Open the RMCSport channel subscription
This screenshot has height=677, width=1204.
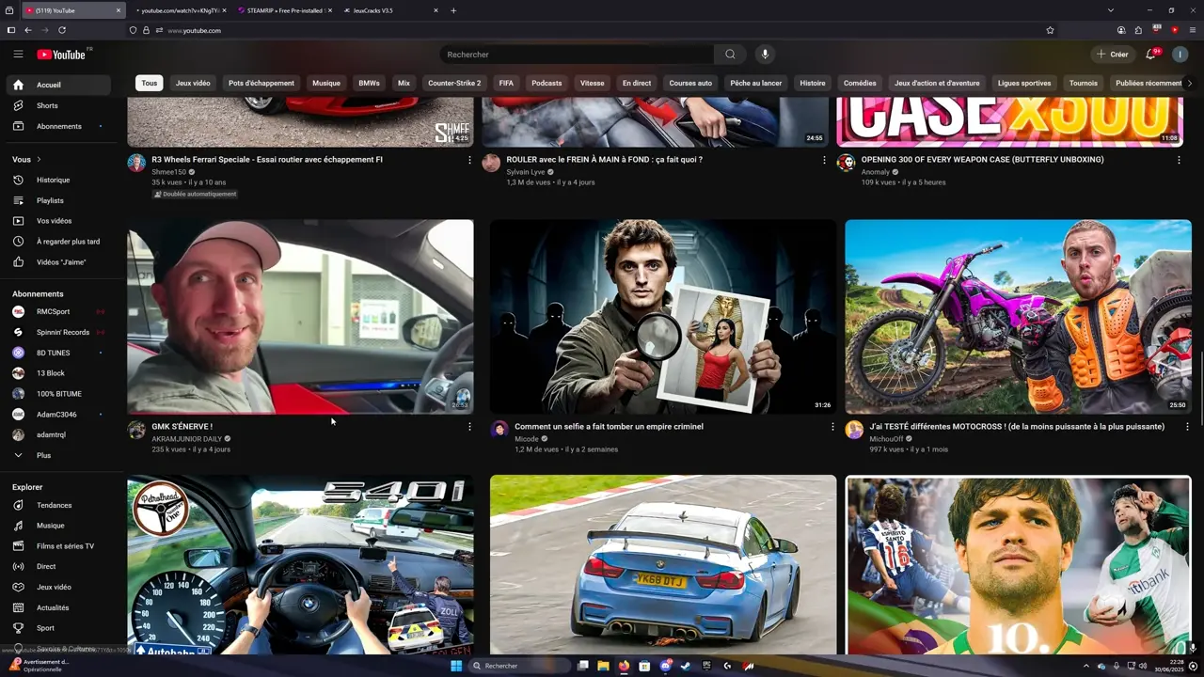(56, 311)
